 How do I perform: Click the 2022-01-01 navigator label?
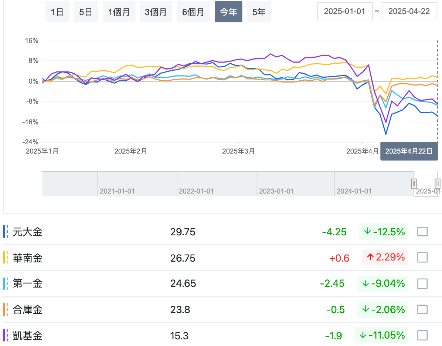pos(196,191)
